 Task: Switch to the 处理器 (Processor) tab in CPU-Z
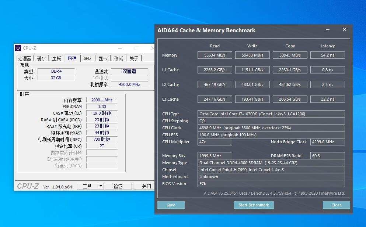click(25, 58)
